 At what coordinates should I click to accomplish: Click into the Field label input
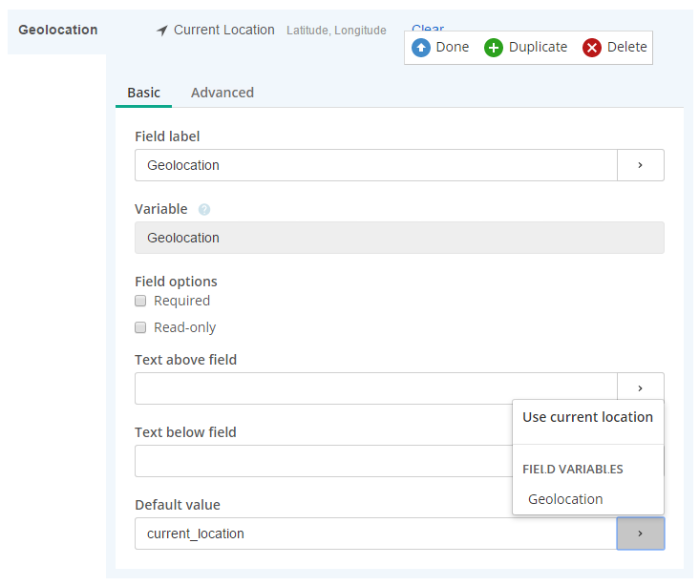click(376, 165)
